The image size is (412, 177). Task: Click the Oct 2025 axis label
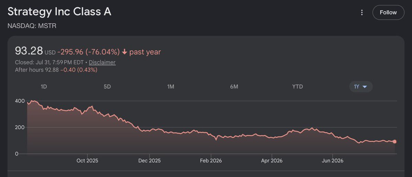[x=87, y=161]
